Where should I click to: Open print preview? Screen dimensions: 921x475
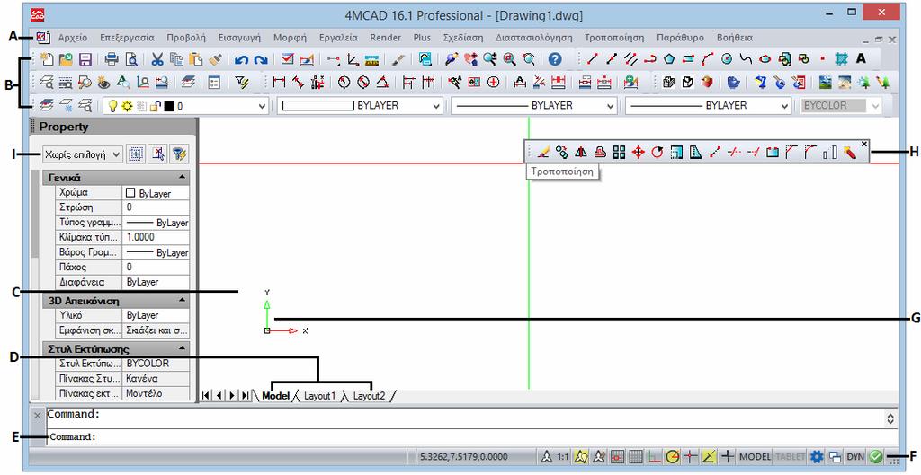tap(131, 59)
